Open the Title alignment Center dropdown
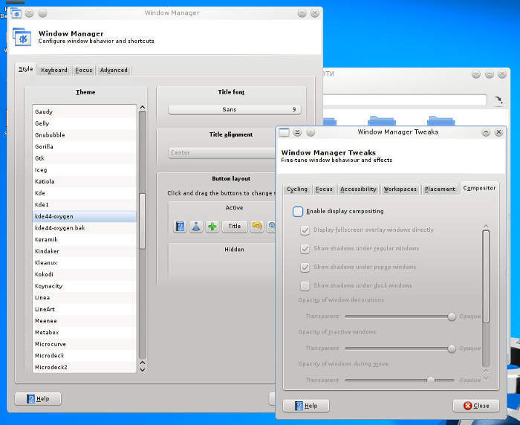The width and height of the screenshot is (520, 425). coord(222,152)
